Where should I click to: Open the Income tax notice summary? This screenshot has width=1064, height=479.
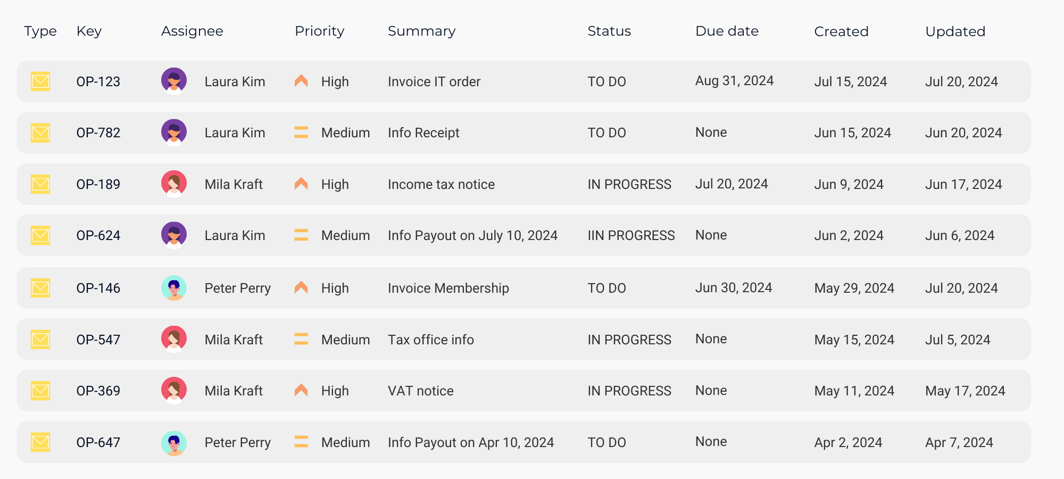click(441, 184)
